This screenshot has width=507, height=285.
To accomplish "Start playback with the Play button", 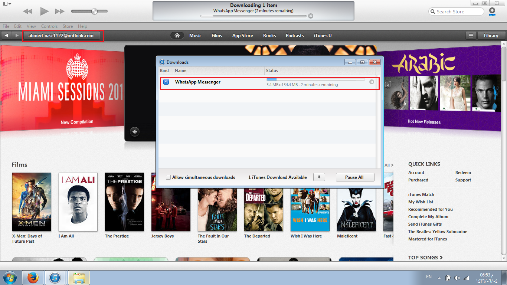I will pos(45,12).
